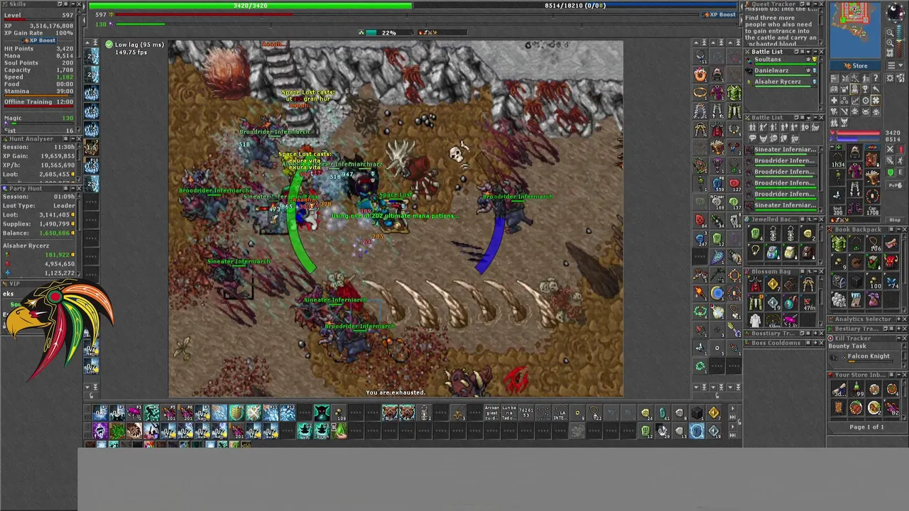Open the gear options icon near minimap
The image size is (909, 511).
click(x=891, y=77)
